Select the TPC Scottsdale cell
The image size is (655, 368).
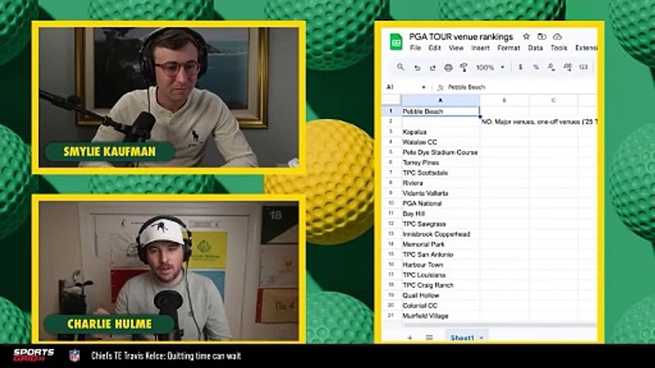pyautogui.click(x=441, y=173)
